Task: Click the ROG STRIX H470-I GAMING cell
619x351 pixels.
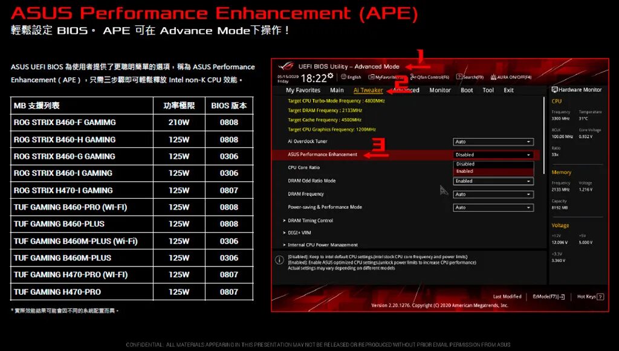Action: click(82, 190)
